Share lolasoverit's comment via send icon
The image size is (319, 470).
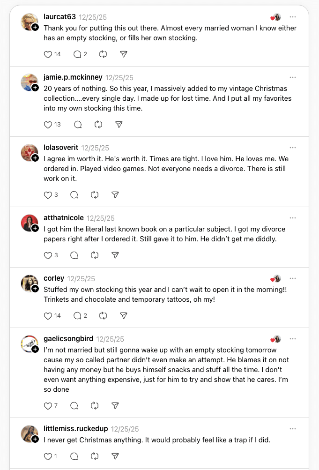coord(115,195)
